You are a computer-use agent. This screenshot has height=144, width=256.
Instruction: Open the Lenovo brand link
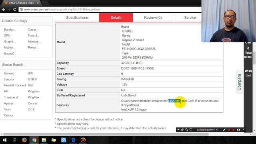(9, 79)
